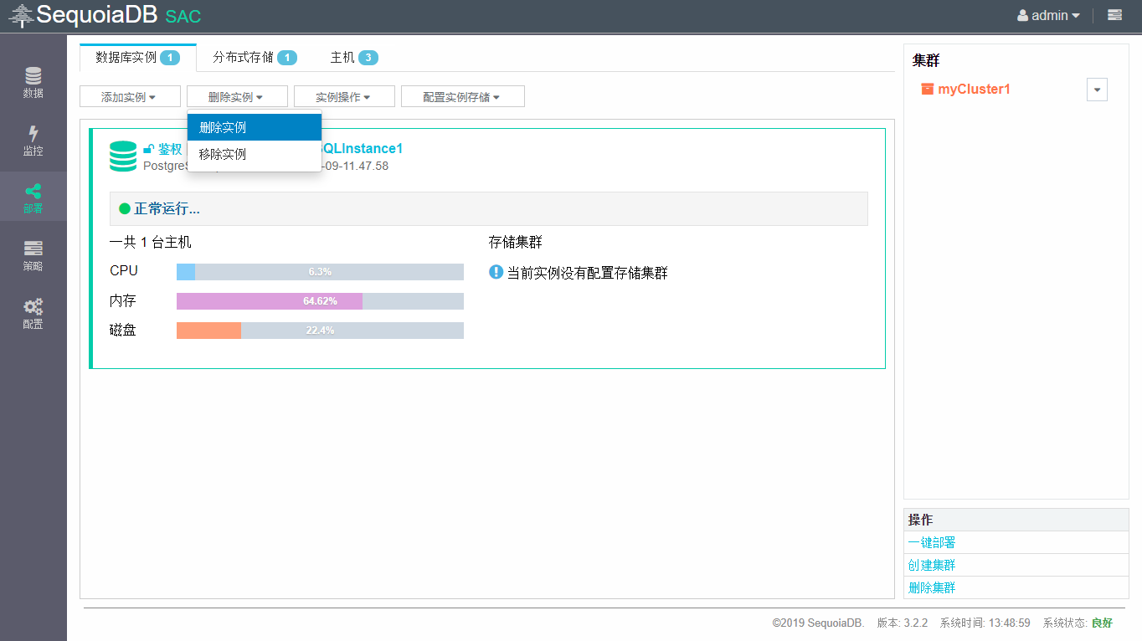1142x641 pixels.
Task: Click the 内存 usage bar at 64.62%
Action: (x=320, y=301)
